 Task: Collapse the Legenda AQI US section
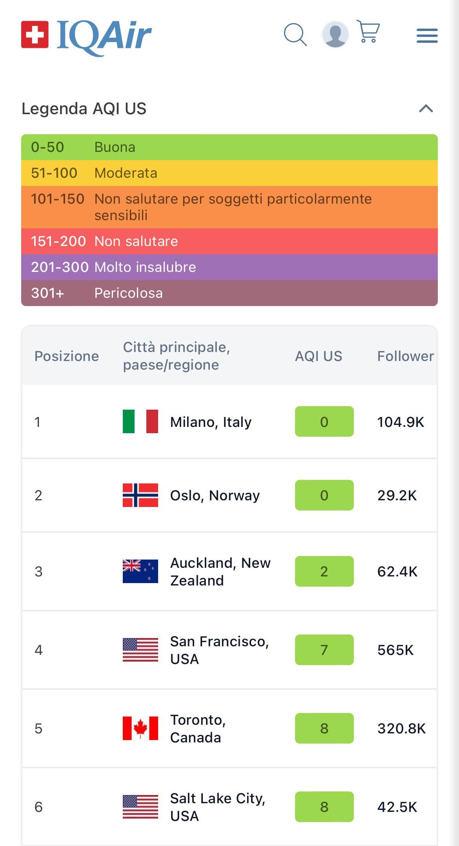click(x=426, y=109)
